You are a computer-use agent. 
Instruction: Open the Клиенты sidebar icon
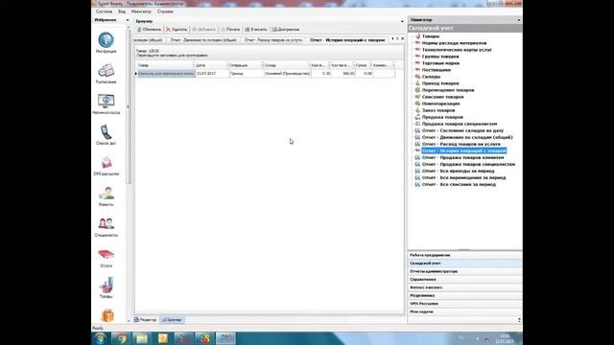click(x=106, y=196)
